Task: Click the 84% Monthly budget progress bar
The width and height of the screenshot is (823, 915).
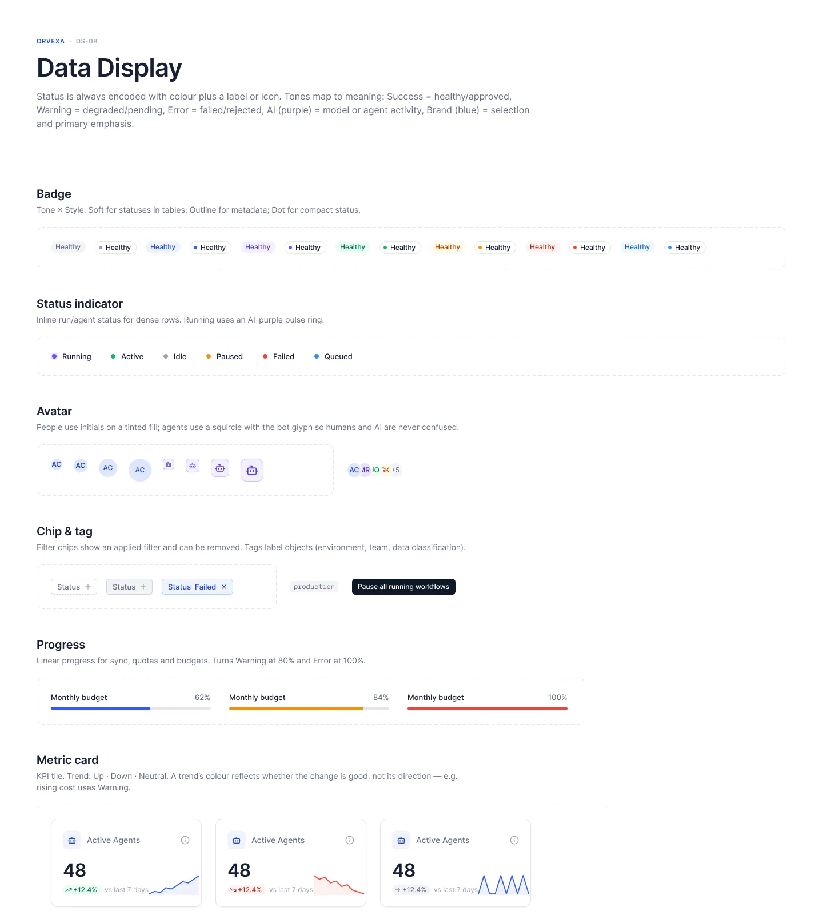Action: [x=309, y=709]
